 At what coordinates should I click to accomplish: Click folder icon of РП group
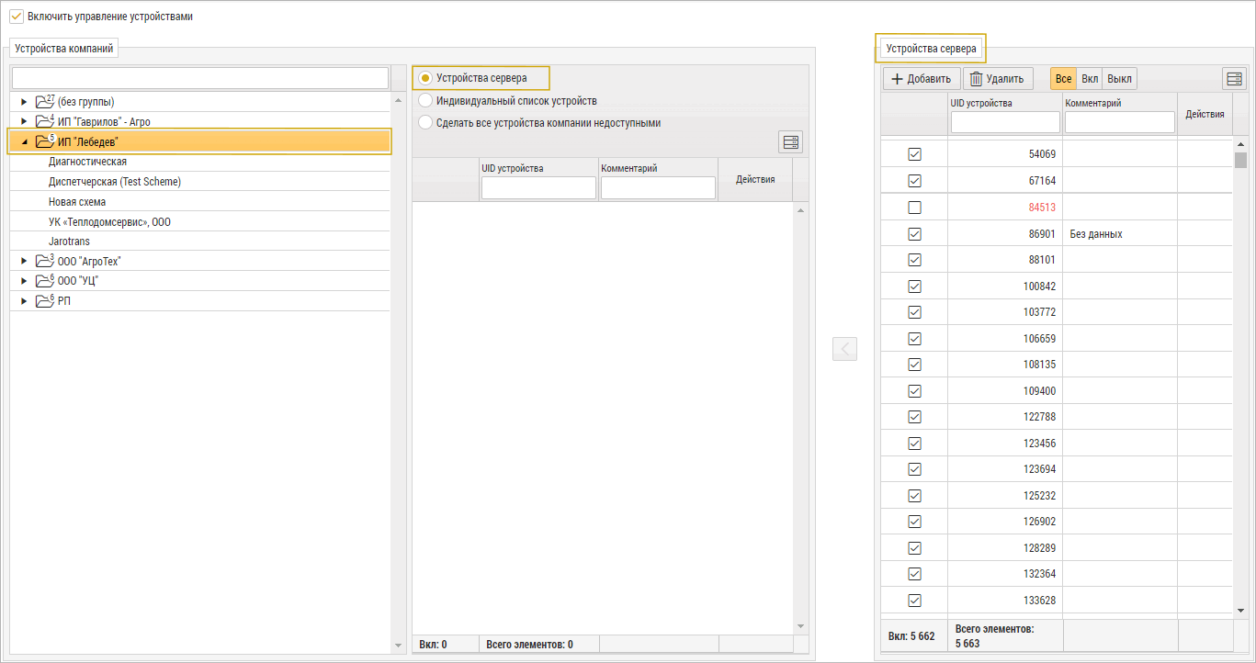(x=44, y=301)
